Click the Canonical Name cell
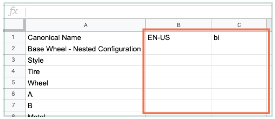 [x=86, y=37]
